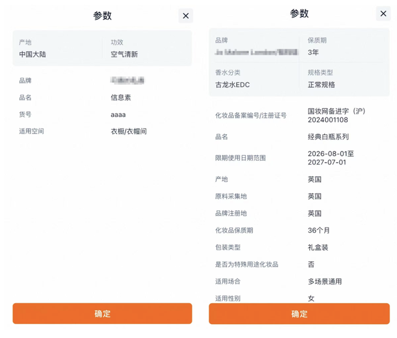Screen dimensions: 397x338
Task: Close the left 参数 panel with the X icon
Action: pyautogui.click(x=185, y=16)
